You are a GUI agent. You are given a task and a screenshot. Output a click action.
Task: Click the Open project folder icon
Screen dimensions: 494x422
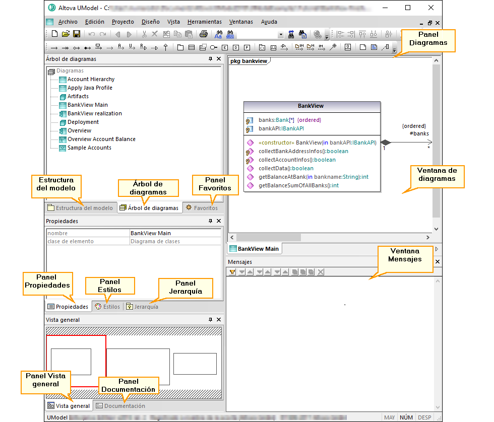pos(66,34)
